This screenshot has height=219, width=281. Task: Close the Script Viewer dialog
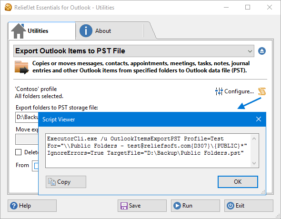tap(259, 119)
